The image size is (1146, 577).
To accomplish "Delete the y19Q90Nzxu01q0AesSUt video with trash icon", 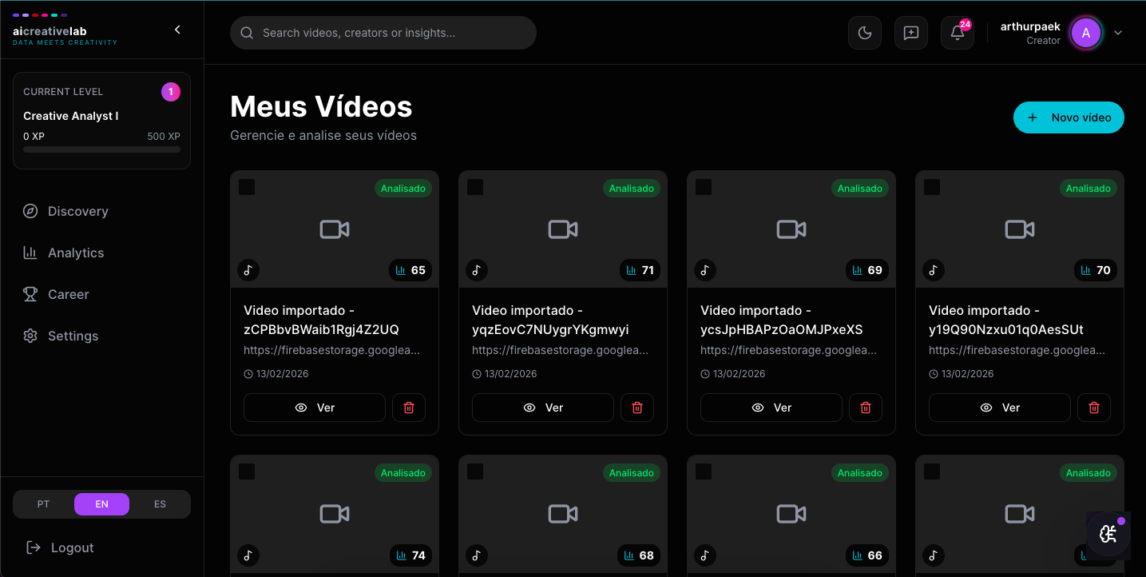I will (1094, 408).
